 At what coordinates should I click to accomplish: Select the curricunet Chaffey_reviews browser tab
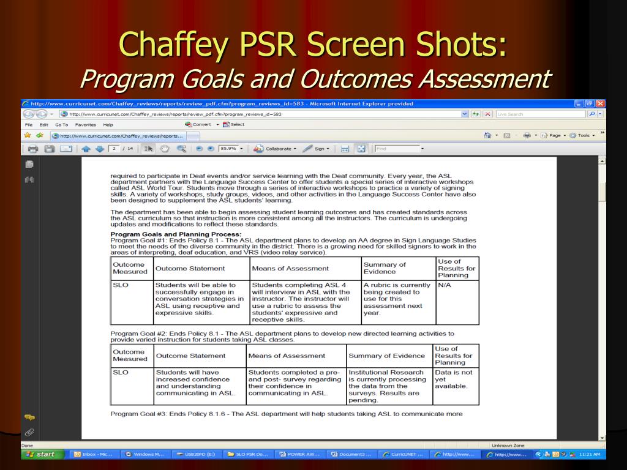tap(118, 136)
